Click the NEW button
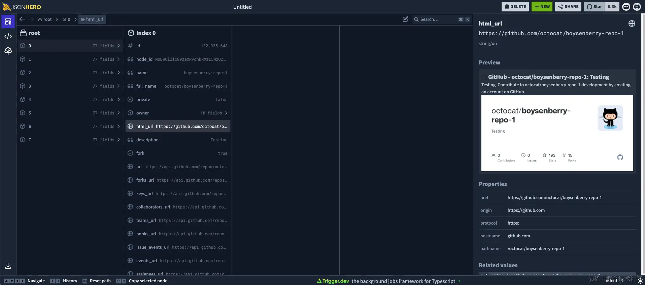 [542, 7]
